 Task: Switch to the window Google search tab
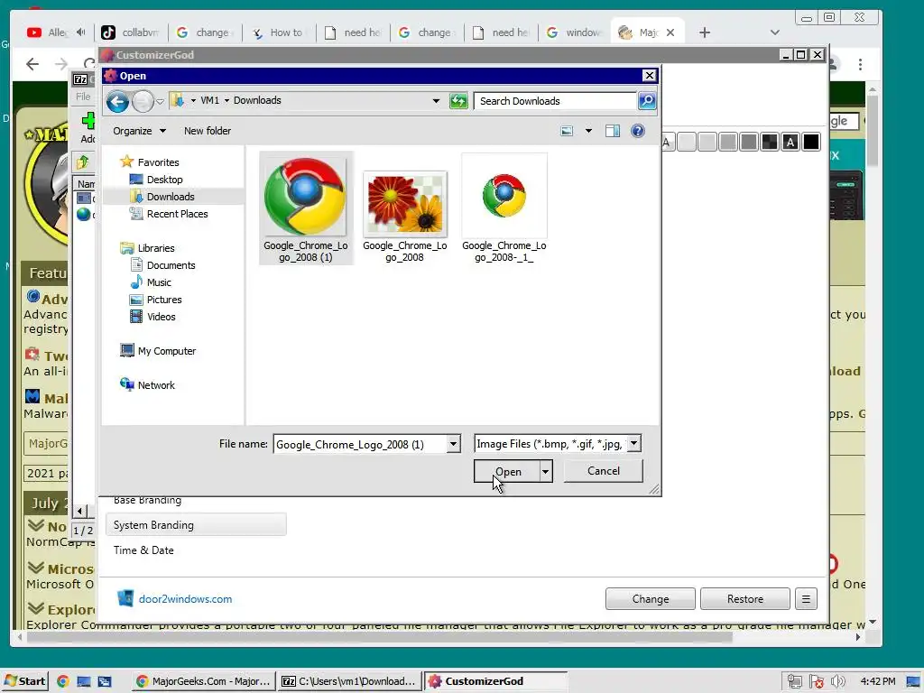point(574,32)
